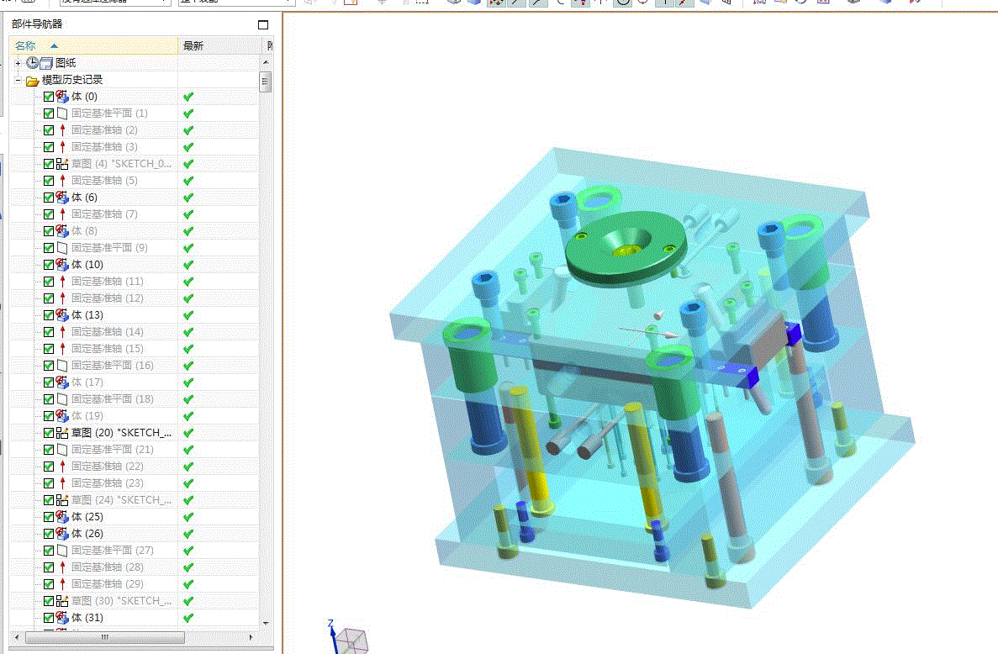Screen dimensions: 998x654
Task: Click the green checkmark for 体 (31)
Action: coord(188,618)
